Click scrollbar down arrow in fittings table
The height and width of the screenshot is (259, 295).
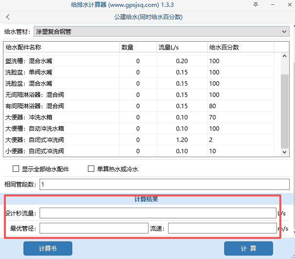tap(285, 152)
